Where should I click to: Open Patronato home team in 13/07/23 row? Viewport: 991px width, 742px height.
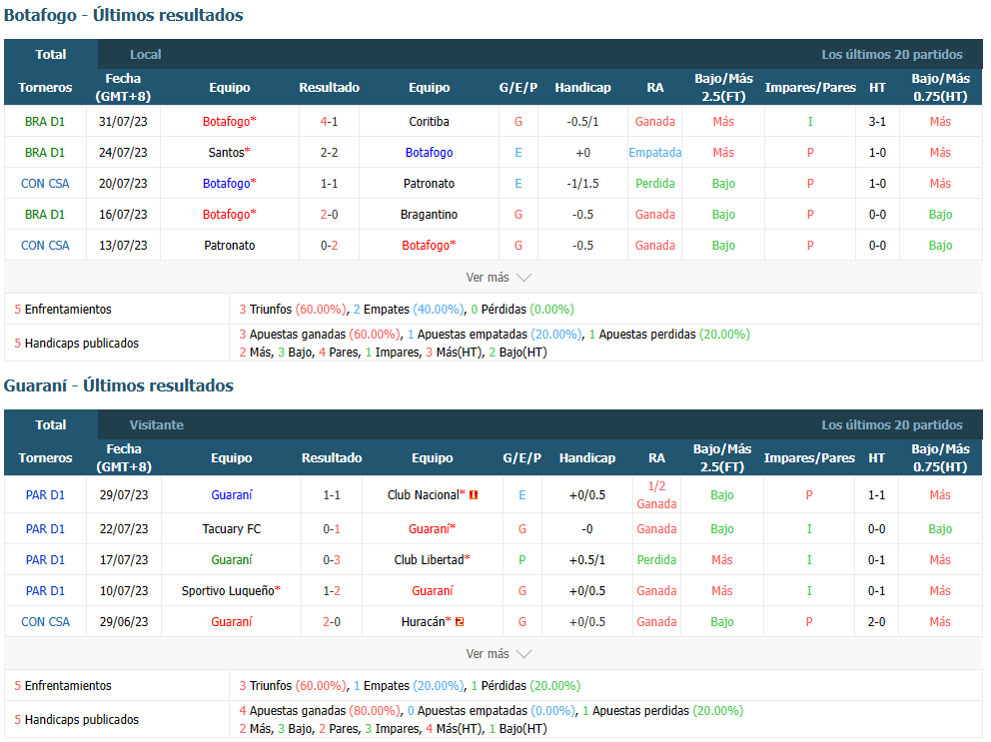pos(230,246)
